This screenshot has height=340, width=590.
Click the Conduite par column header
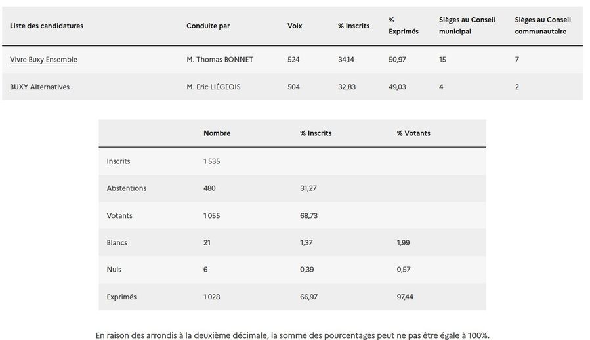208,26
